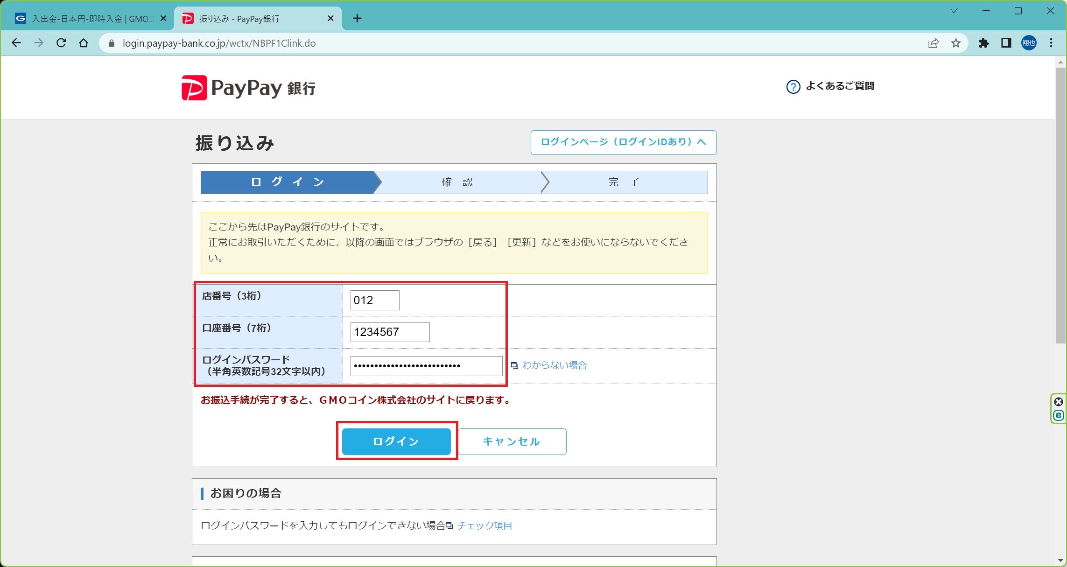This screenshot has height=567, width=1067.
Task: Open the Chrome side panel icon
Action: tap(1006, 43)
